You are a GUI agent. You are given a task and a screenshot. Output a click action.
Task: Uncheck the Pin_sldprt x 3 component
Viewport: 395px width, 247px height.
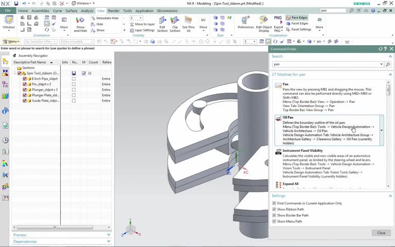coord(25,84)
